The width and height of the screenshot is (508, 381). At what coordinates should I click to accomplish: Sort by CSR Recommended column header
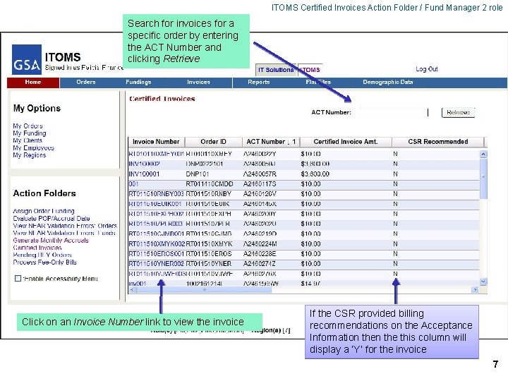(x=438, y=142)
